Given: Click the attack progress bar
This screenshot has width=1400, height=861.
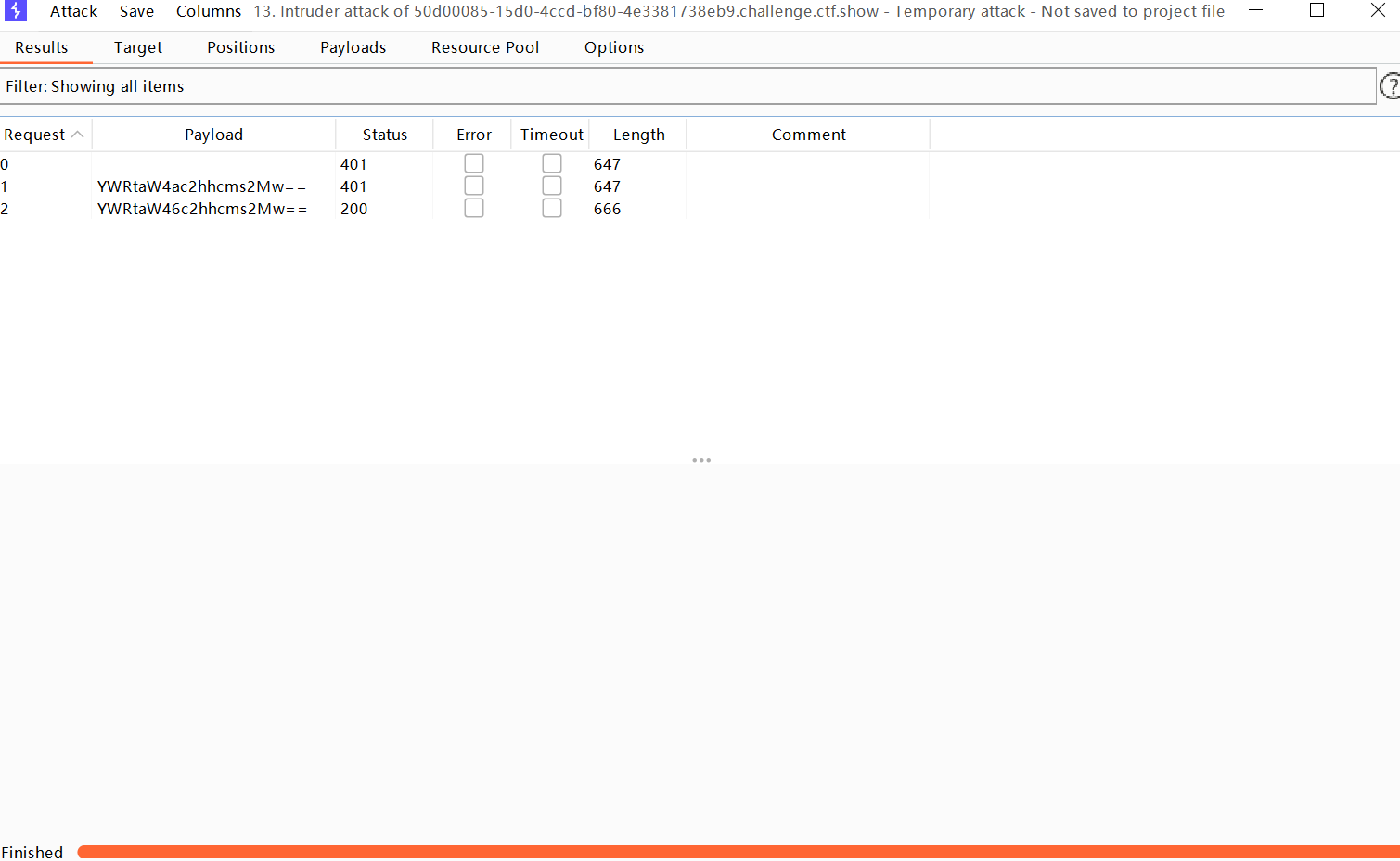Looking at the screenshot, I should click(x=739, y=852).
